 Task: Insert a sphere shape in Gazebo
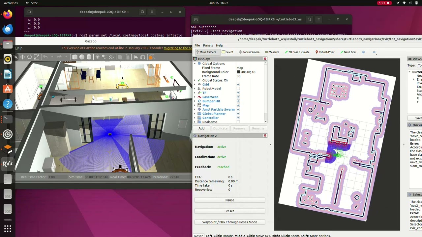(82, 57)
